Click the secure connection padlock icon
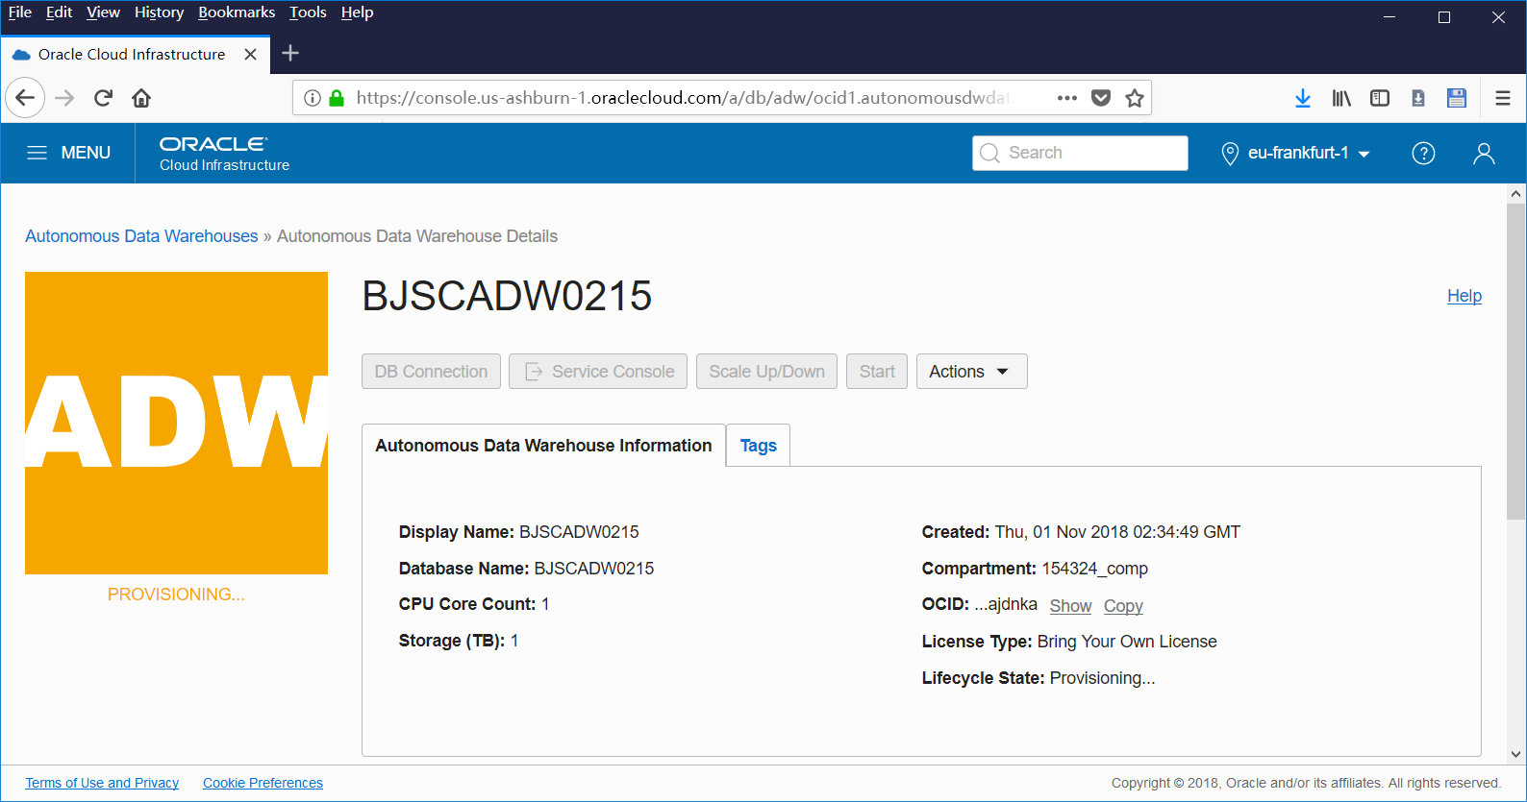 coord(337,98)
